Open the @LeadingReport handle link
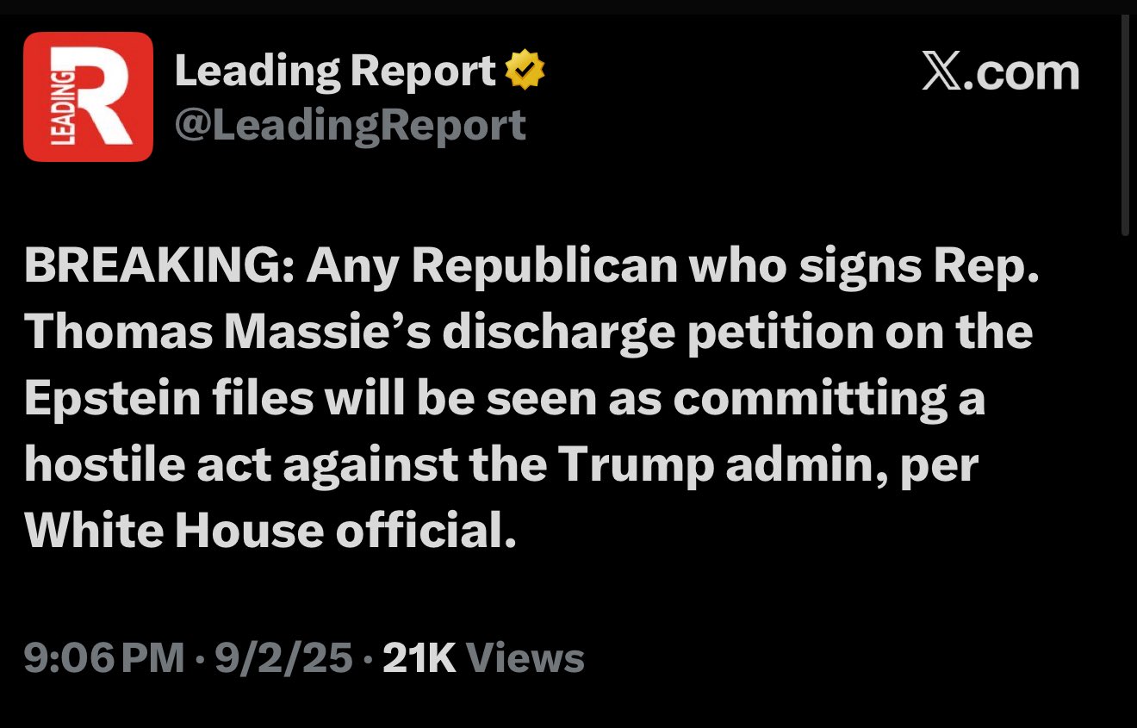1137x728 pixels. coord(350,126)
